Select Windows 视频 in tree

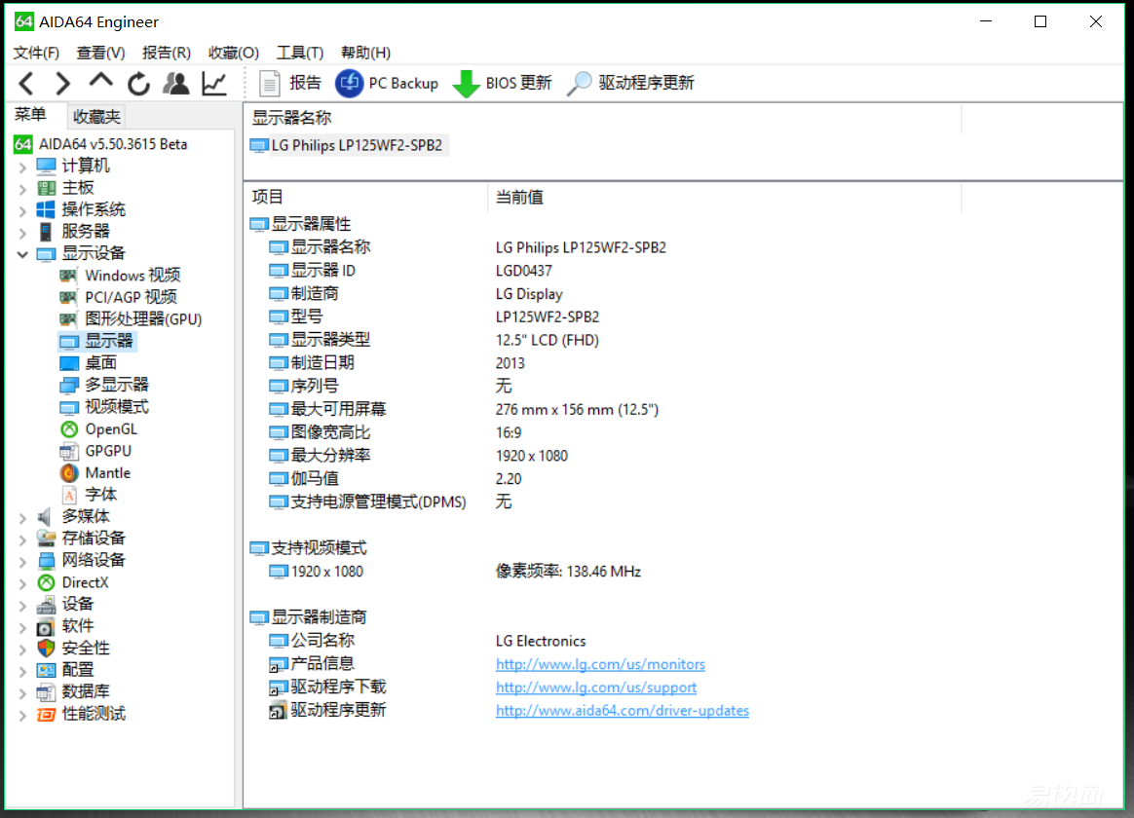120,276
